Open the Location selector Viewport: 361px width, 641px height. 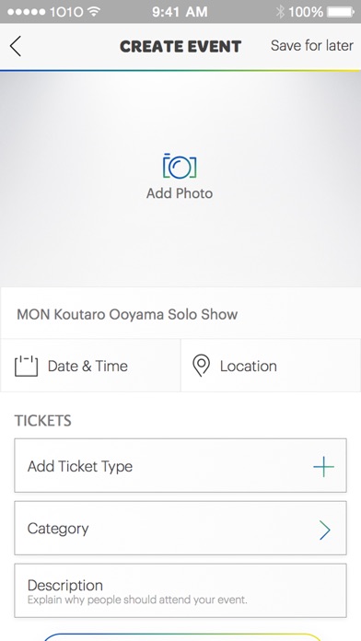click(x=271, y=366)
